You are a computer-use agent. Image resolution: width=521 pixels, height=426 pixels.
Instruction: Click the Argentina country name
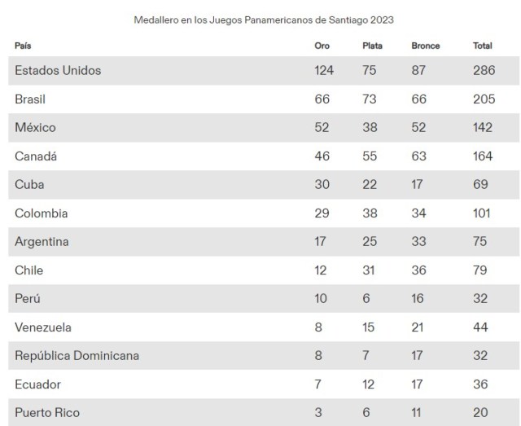[42, 242]
